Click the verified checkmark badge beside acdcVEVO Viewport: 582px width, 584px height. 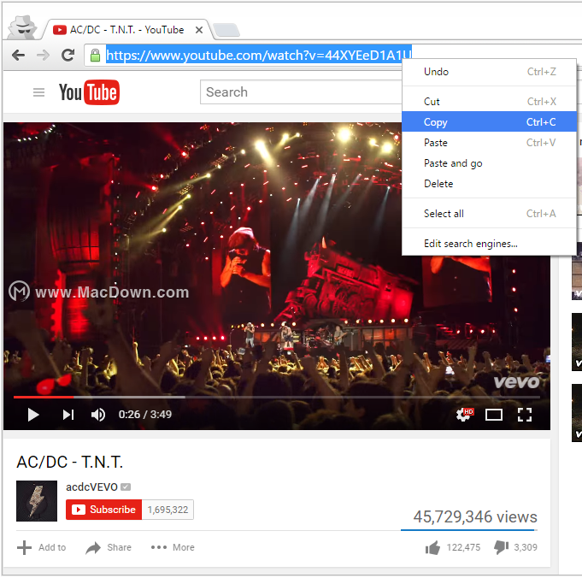pyautogui.click(x=126, y=487)
